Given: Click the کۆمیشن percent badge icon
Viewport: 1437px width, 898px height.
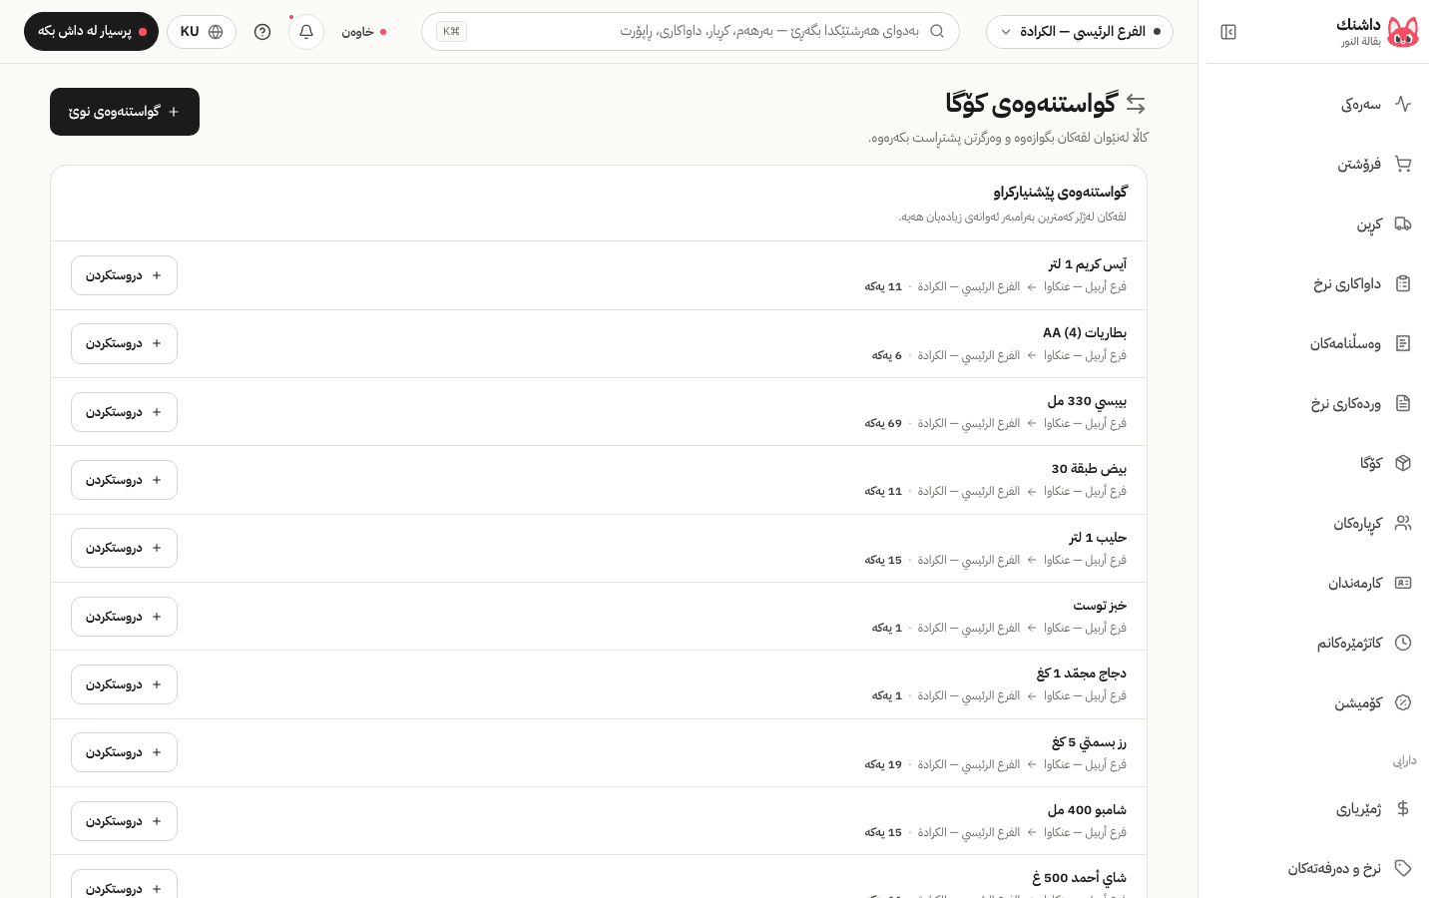Looking at the screenshot, I should click(1403, 702).
